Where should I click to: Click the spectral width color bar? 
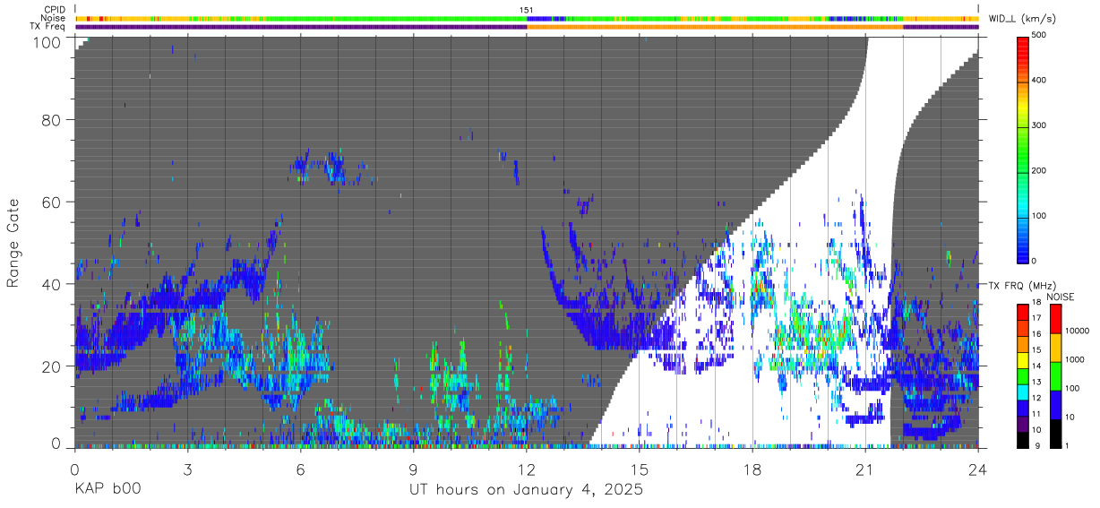pos(1024,149)
